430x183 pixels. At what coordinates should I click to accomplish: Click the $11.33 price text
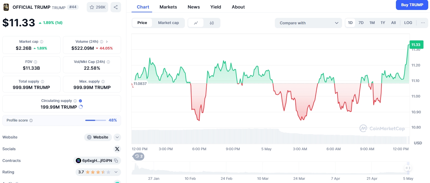[x=19, y=23]
